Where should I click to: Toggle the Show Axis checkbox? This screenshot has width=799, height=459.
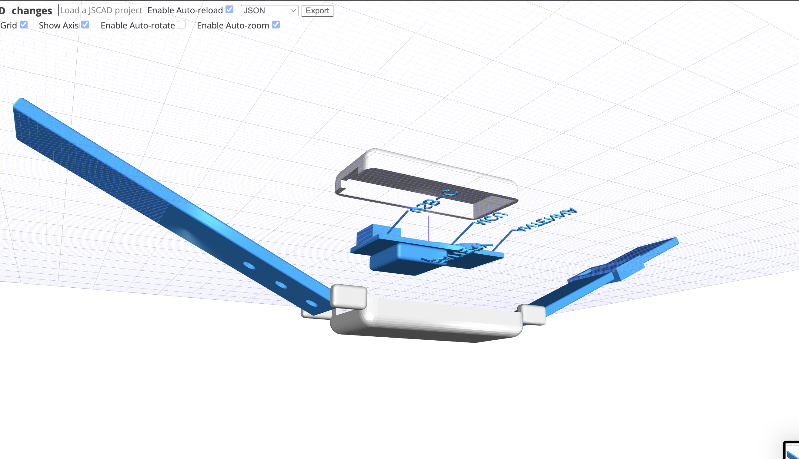pyautogui.click(x=85, y=25)
